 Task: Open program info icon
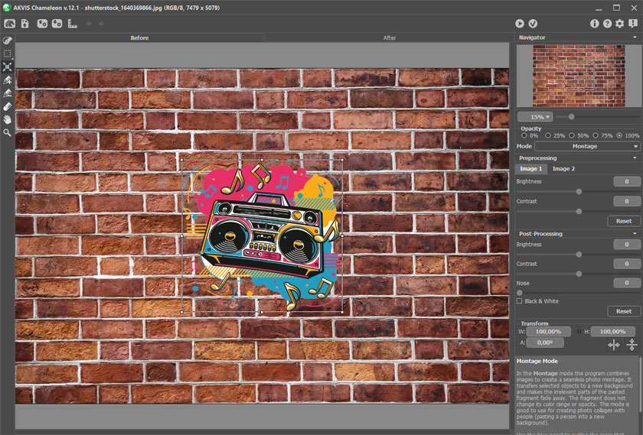pos(594,24)
